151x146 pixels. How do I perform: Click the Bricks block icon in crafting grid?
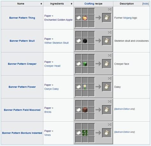coord(85,110)
